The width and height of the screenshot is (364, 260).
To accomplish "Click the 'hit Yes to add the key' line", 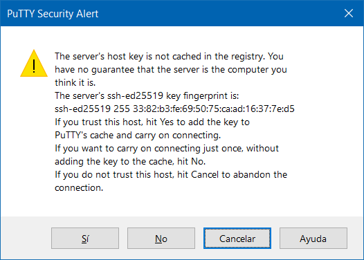I will pyautogui.click(x=152, y=122).
